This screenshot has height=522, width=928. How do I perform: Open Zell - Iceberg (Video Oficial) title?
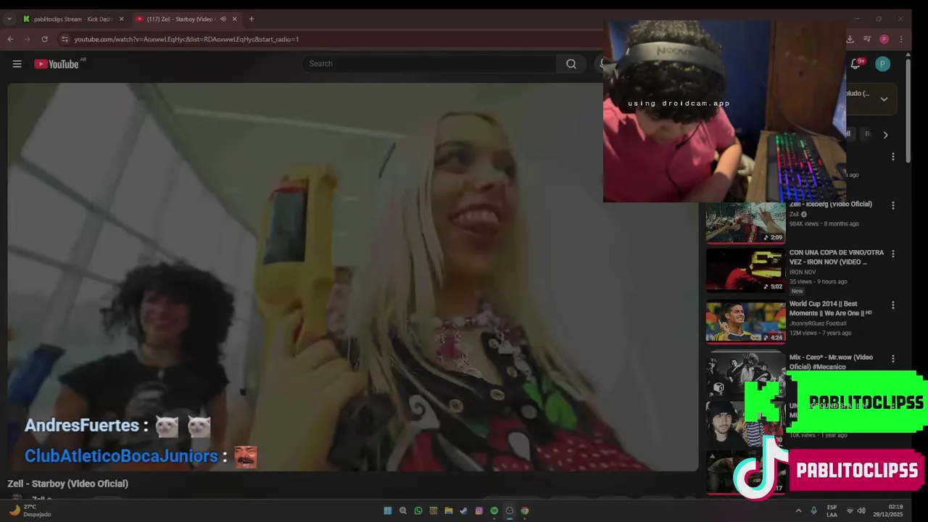830,204
